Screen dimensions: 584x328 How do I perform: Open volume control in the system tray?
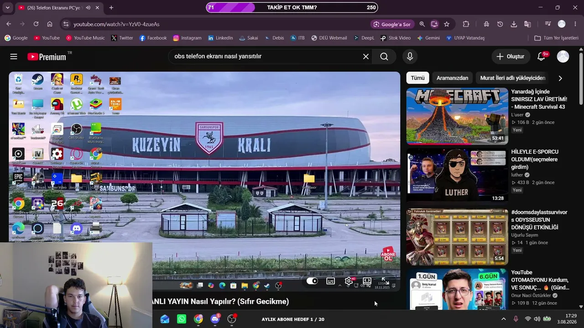click(x=537, y=319)
